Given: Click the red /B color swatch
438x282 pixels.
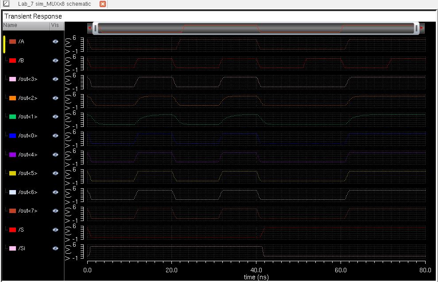Looking at the screenshot, I should click(x=12, y=61).
